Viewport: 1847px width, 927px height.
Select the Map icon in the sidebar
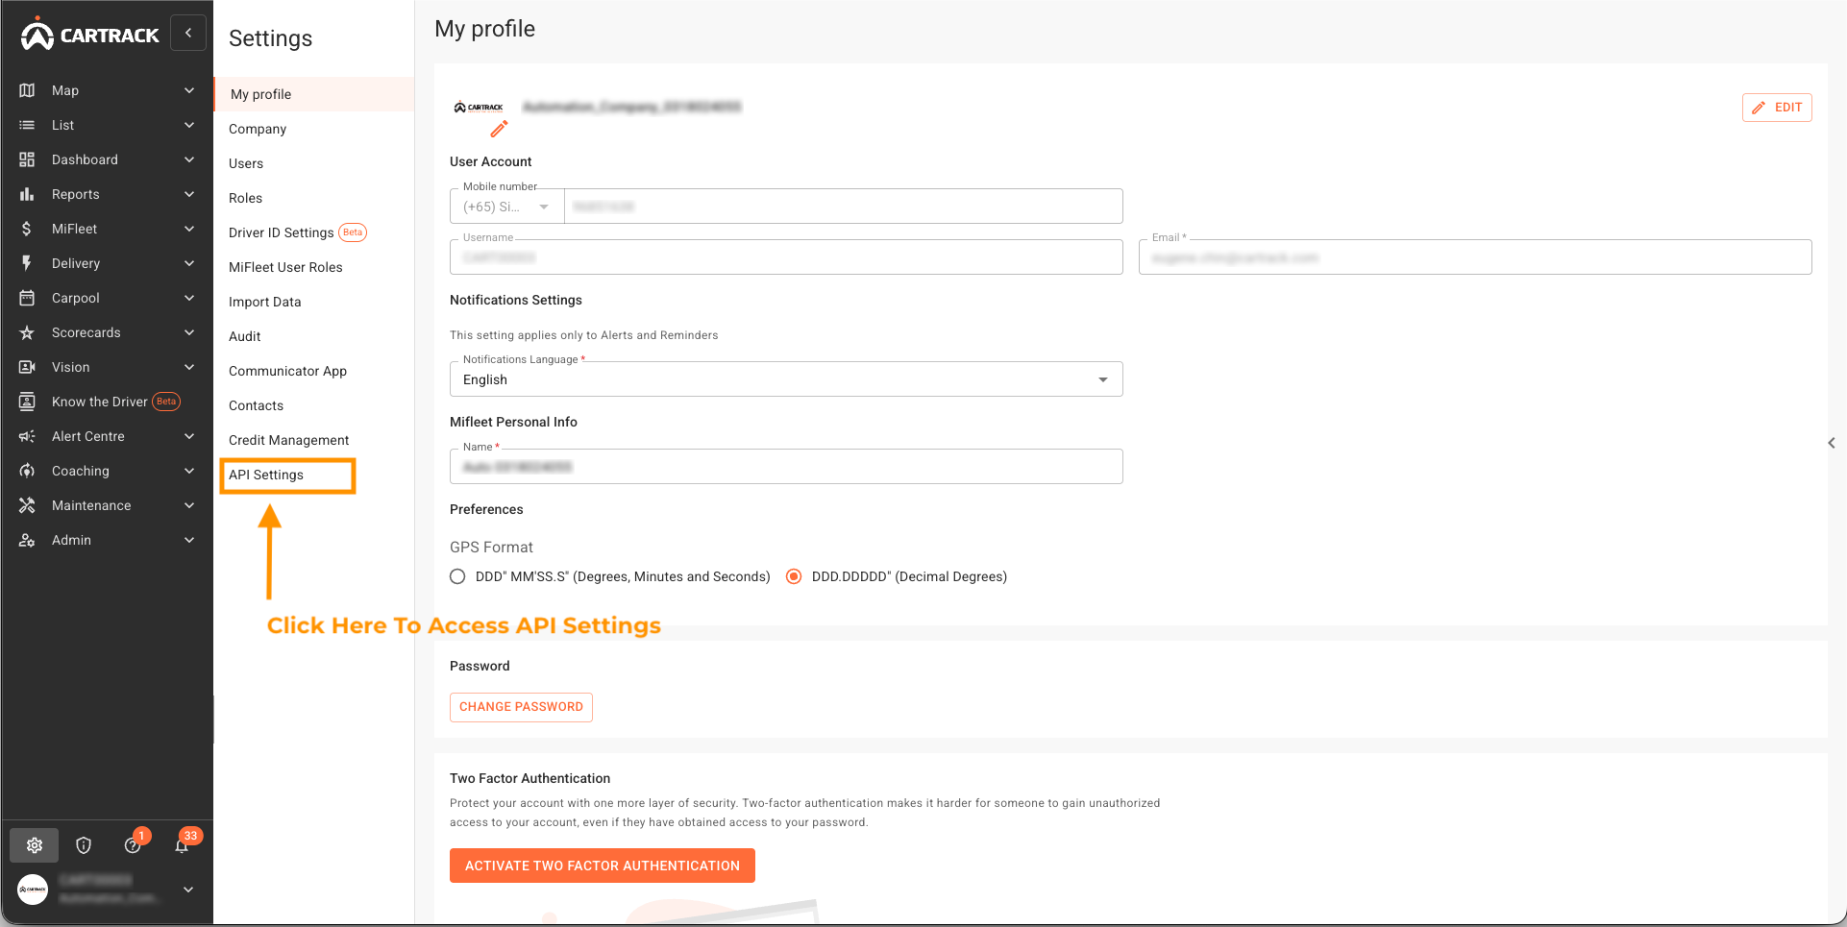tap(28, 89)
